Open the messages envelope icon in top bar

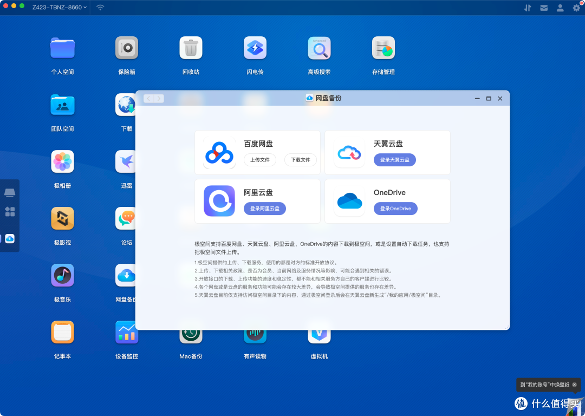(x=544, y=8)
